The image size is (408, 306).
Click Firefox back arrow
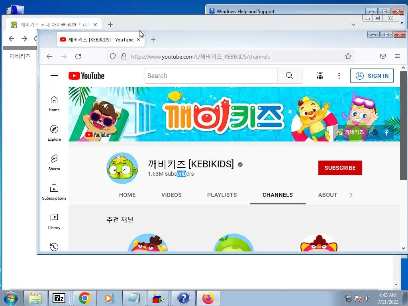click(49, 57)
